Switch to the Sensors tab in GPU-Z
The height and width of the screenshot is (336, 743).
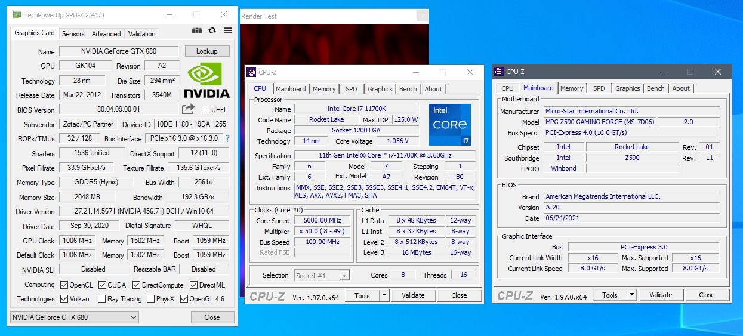73,34
